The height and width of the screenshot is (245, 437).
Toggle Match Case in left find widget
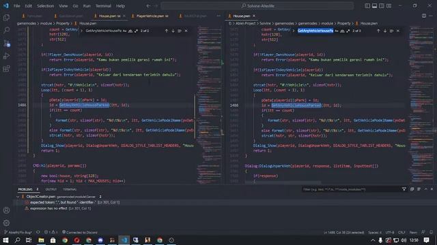124,31
